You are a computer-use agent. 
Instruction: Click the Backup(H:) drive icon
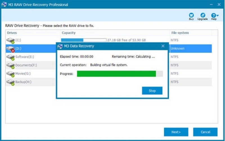coord(10,82)
